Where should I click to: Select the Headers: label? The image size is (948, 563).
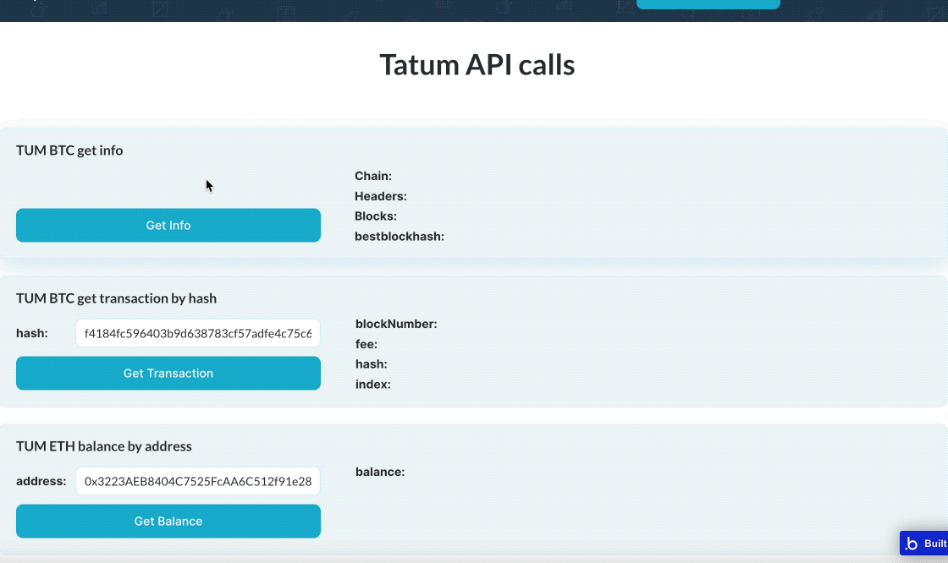[381, 196]
